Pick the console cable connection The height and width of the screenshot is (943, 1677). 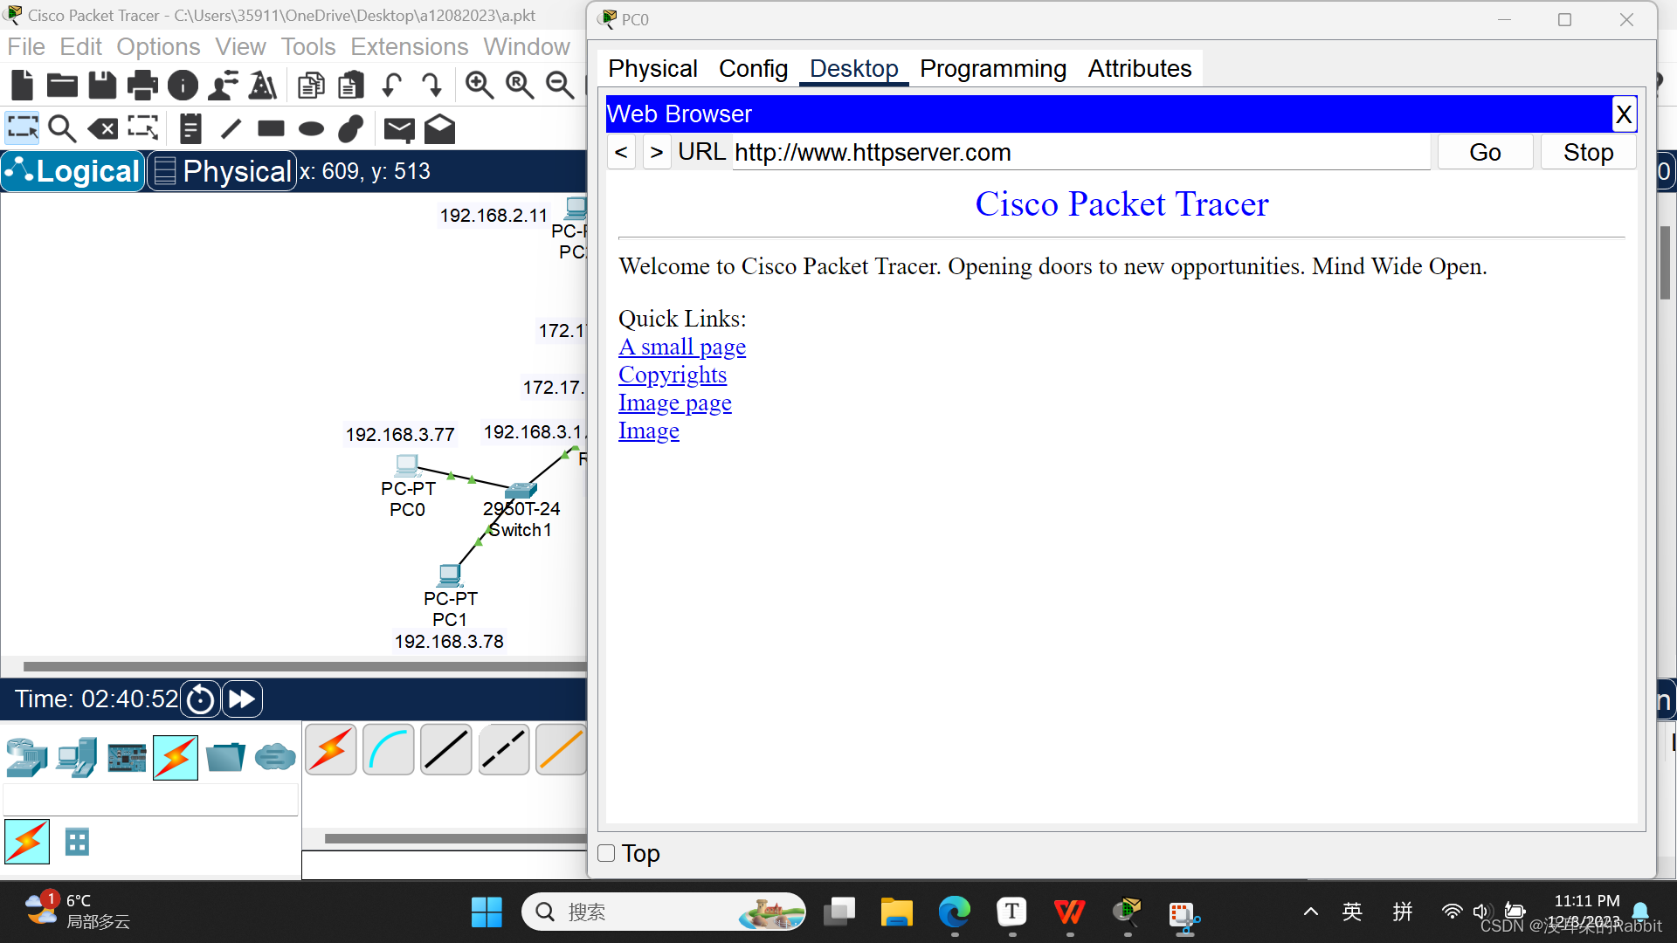[x=389, y=749]
